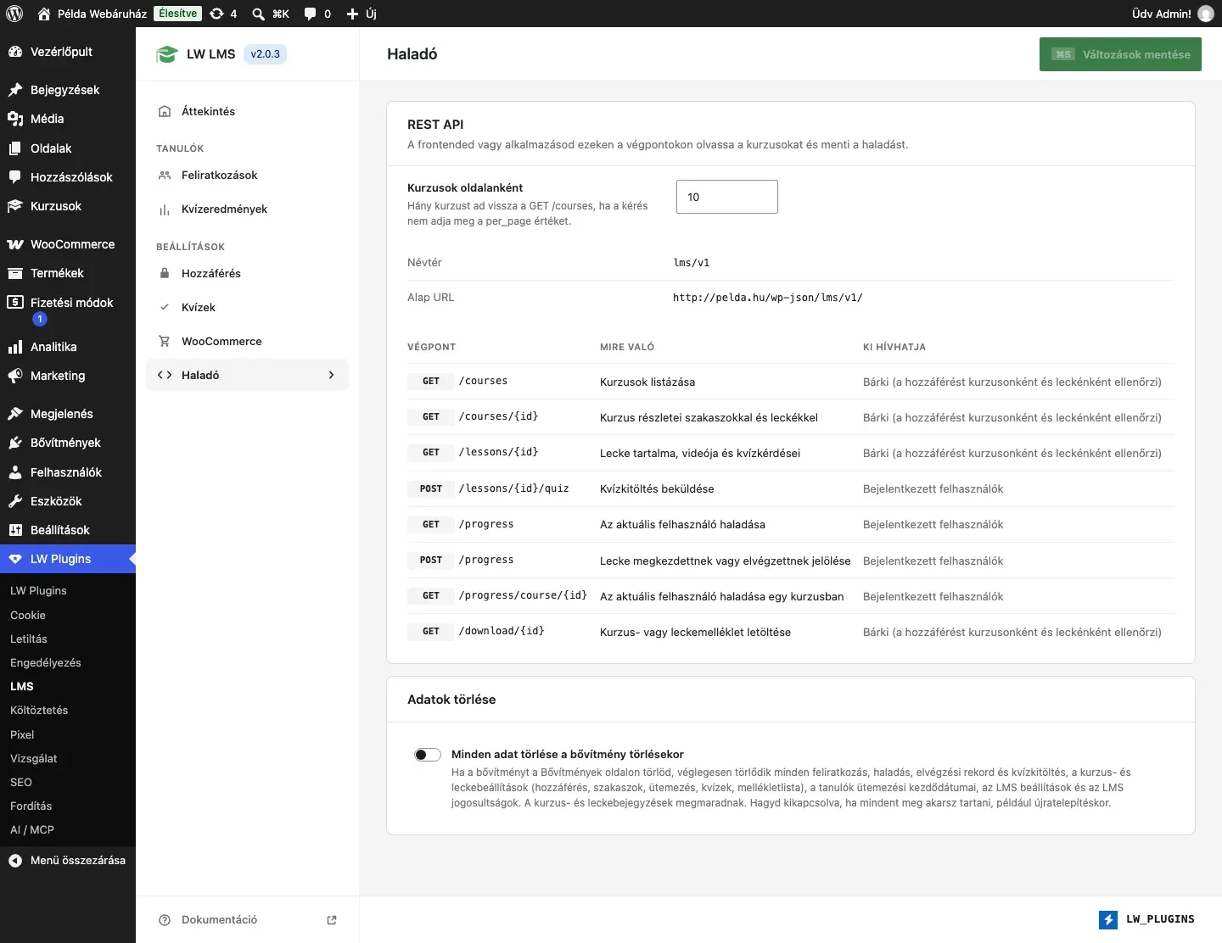Open Áttekintés in LMS navigation
Screen dimensions: 1222x943
click(x=248, y=111)
